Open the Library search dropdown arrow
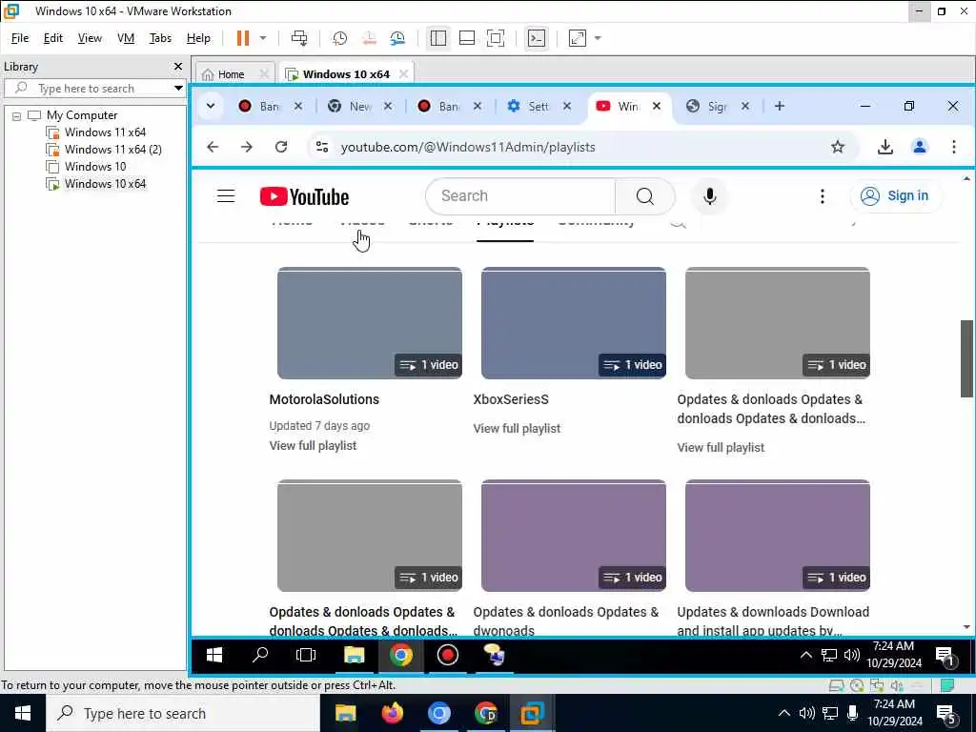 click(x=178, y=88)
